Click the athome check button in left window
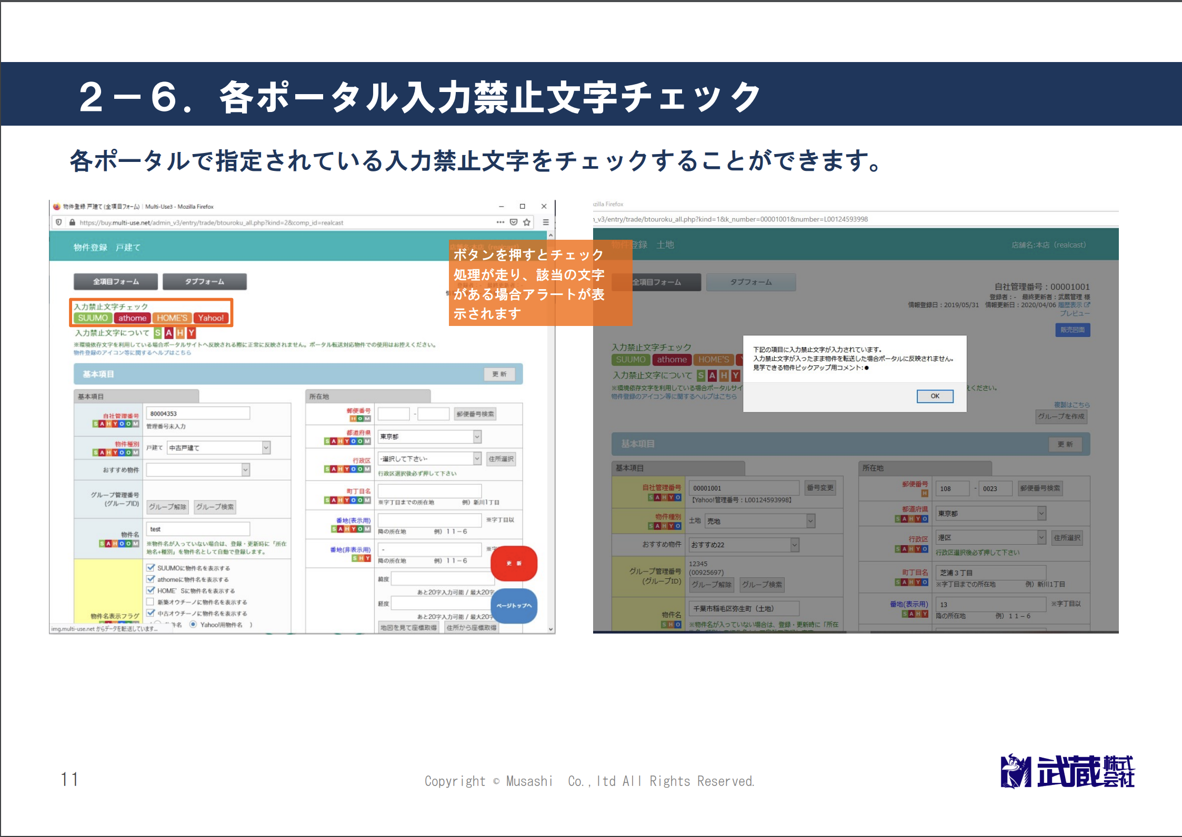The image size is (1182, 837). 132,318
